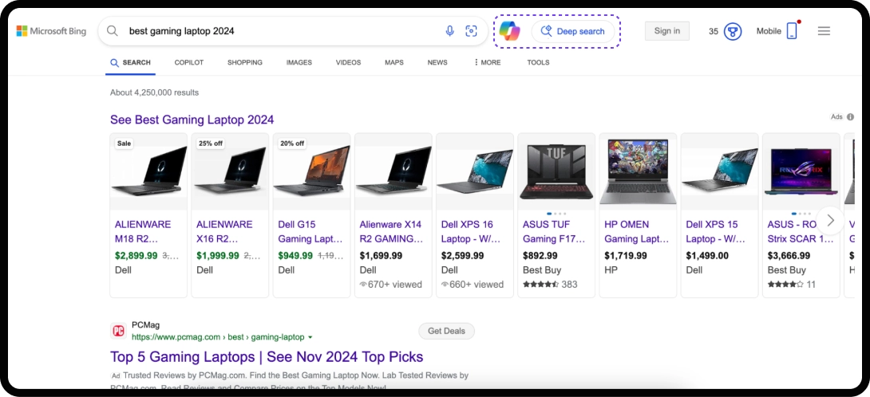870x397 pixels.
Task: Open Alienware M18 R2 product image
Action: click(148, 171)
